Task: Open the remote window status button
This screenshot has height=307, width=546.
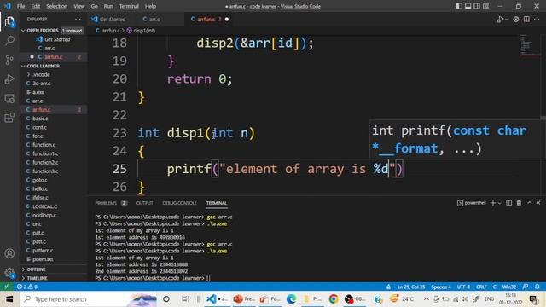Action: (x=7, y=287)
